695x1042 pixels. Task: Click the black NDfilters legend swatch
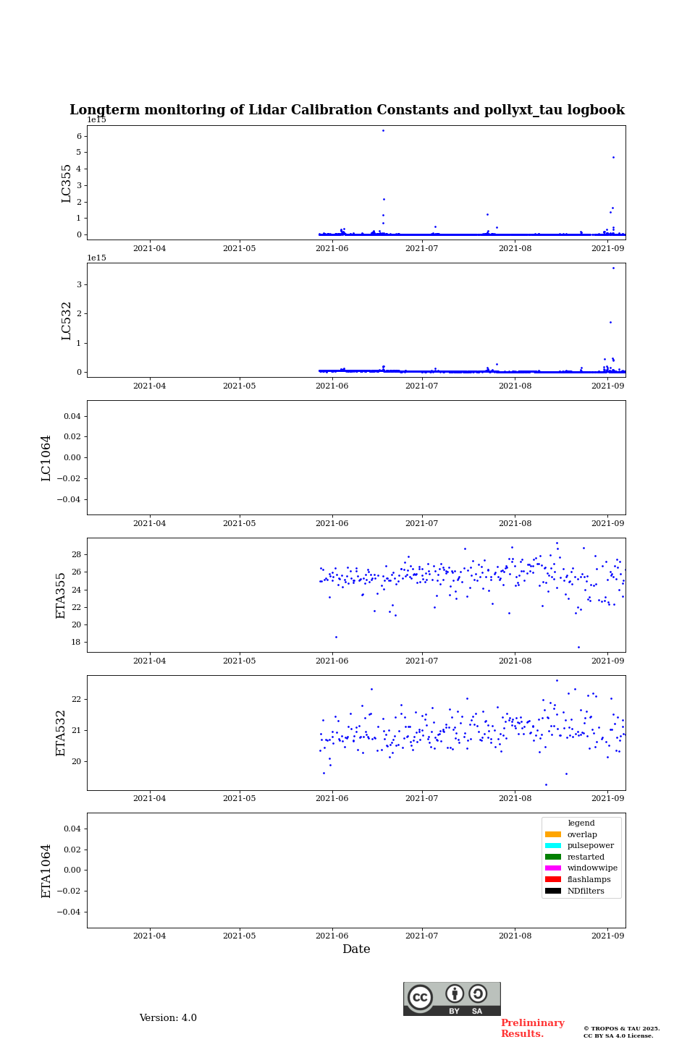553,891
